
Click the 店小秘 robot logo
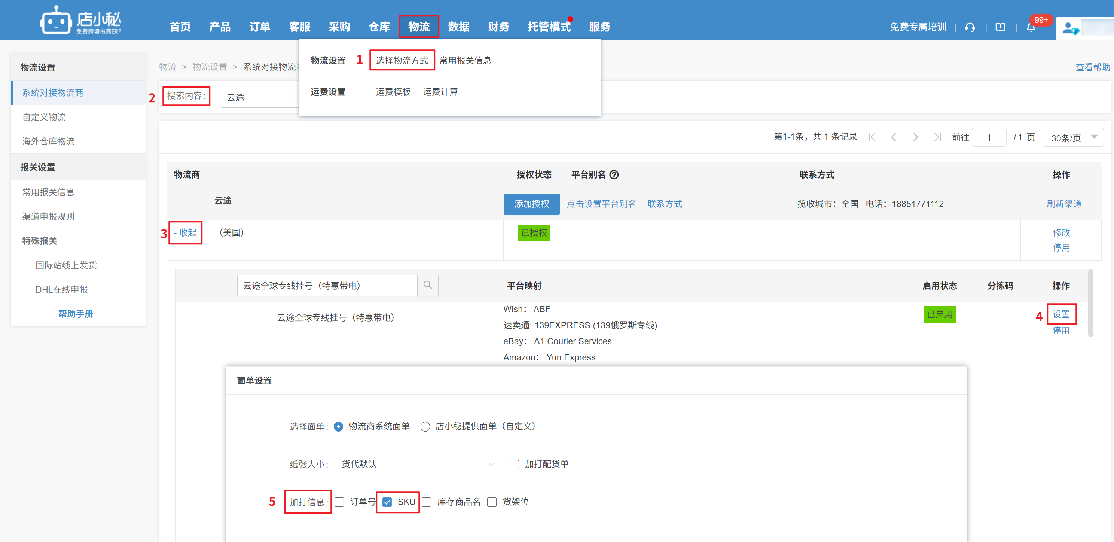click(56, 21)
